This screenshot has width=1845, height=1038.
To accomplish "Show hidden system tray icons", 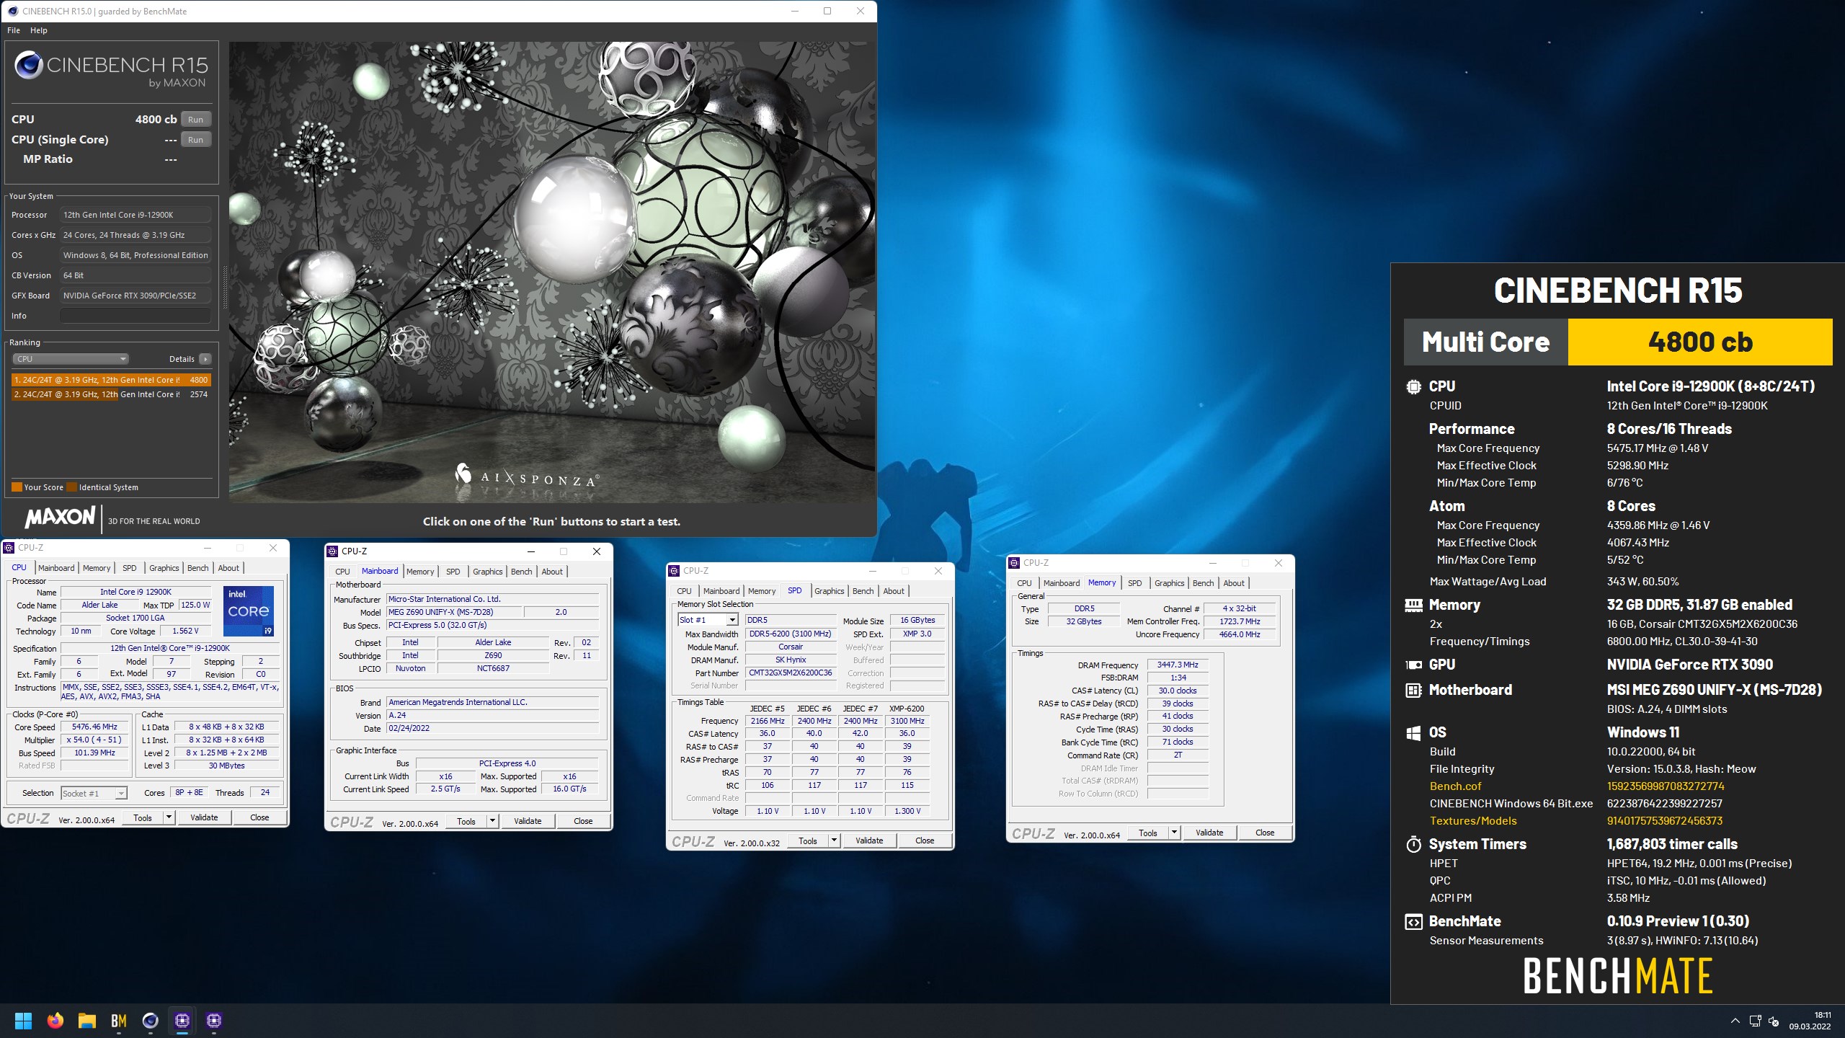I will point(1735,1021).
